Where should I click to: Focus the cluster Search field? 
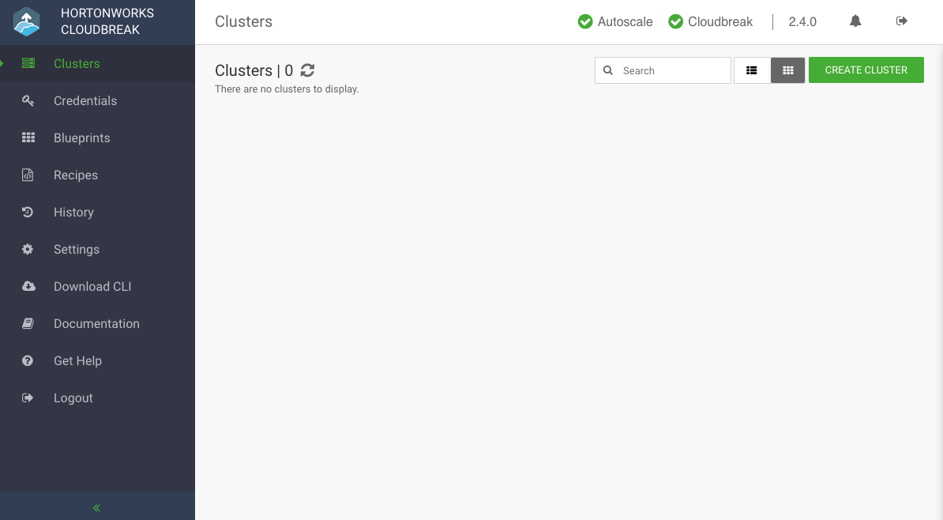point(663,70)
